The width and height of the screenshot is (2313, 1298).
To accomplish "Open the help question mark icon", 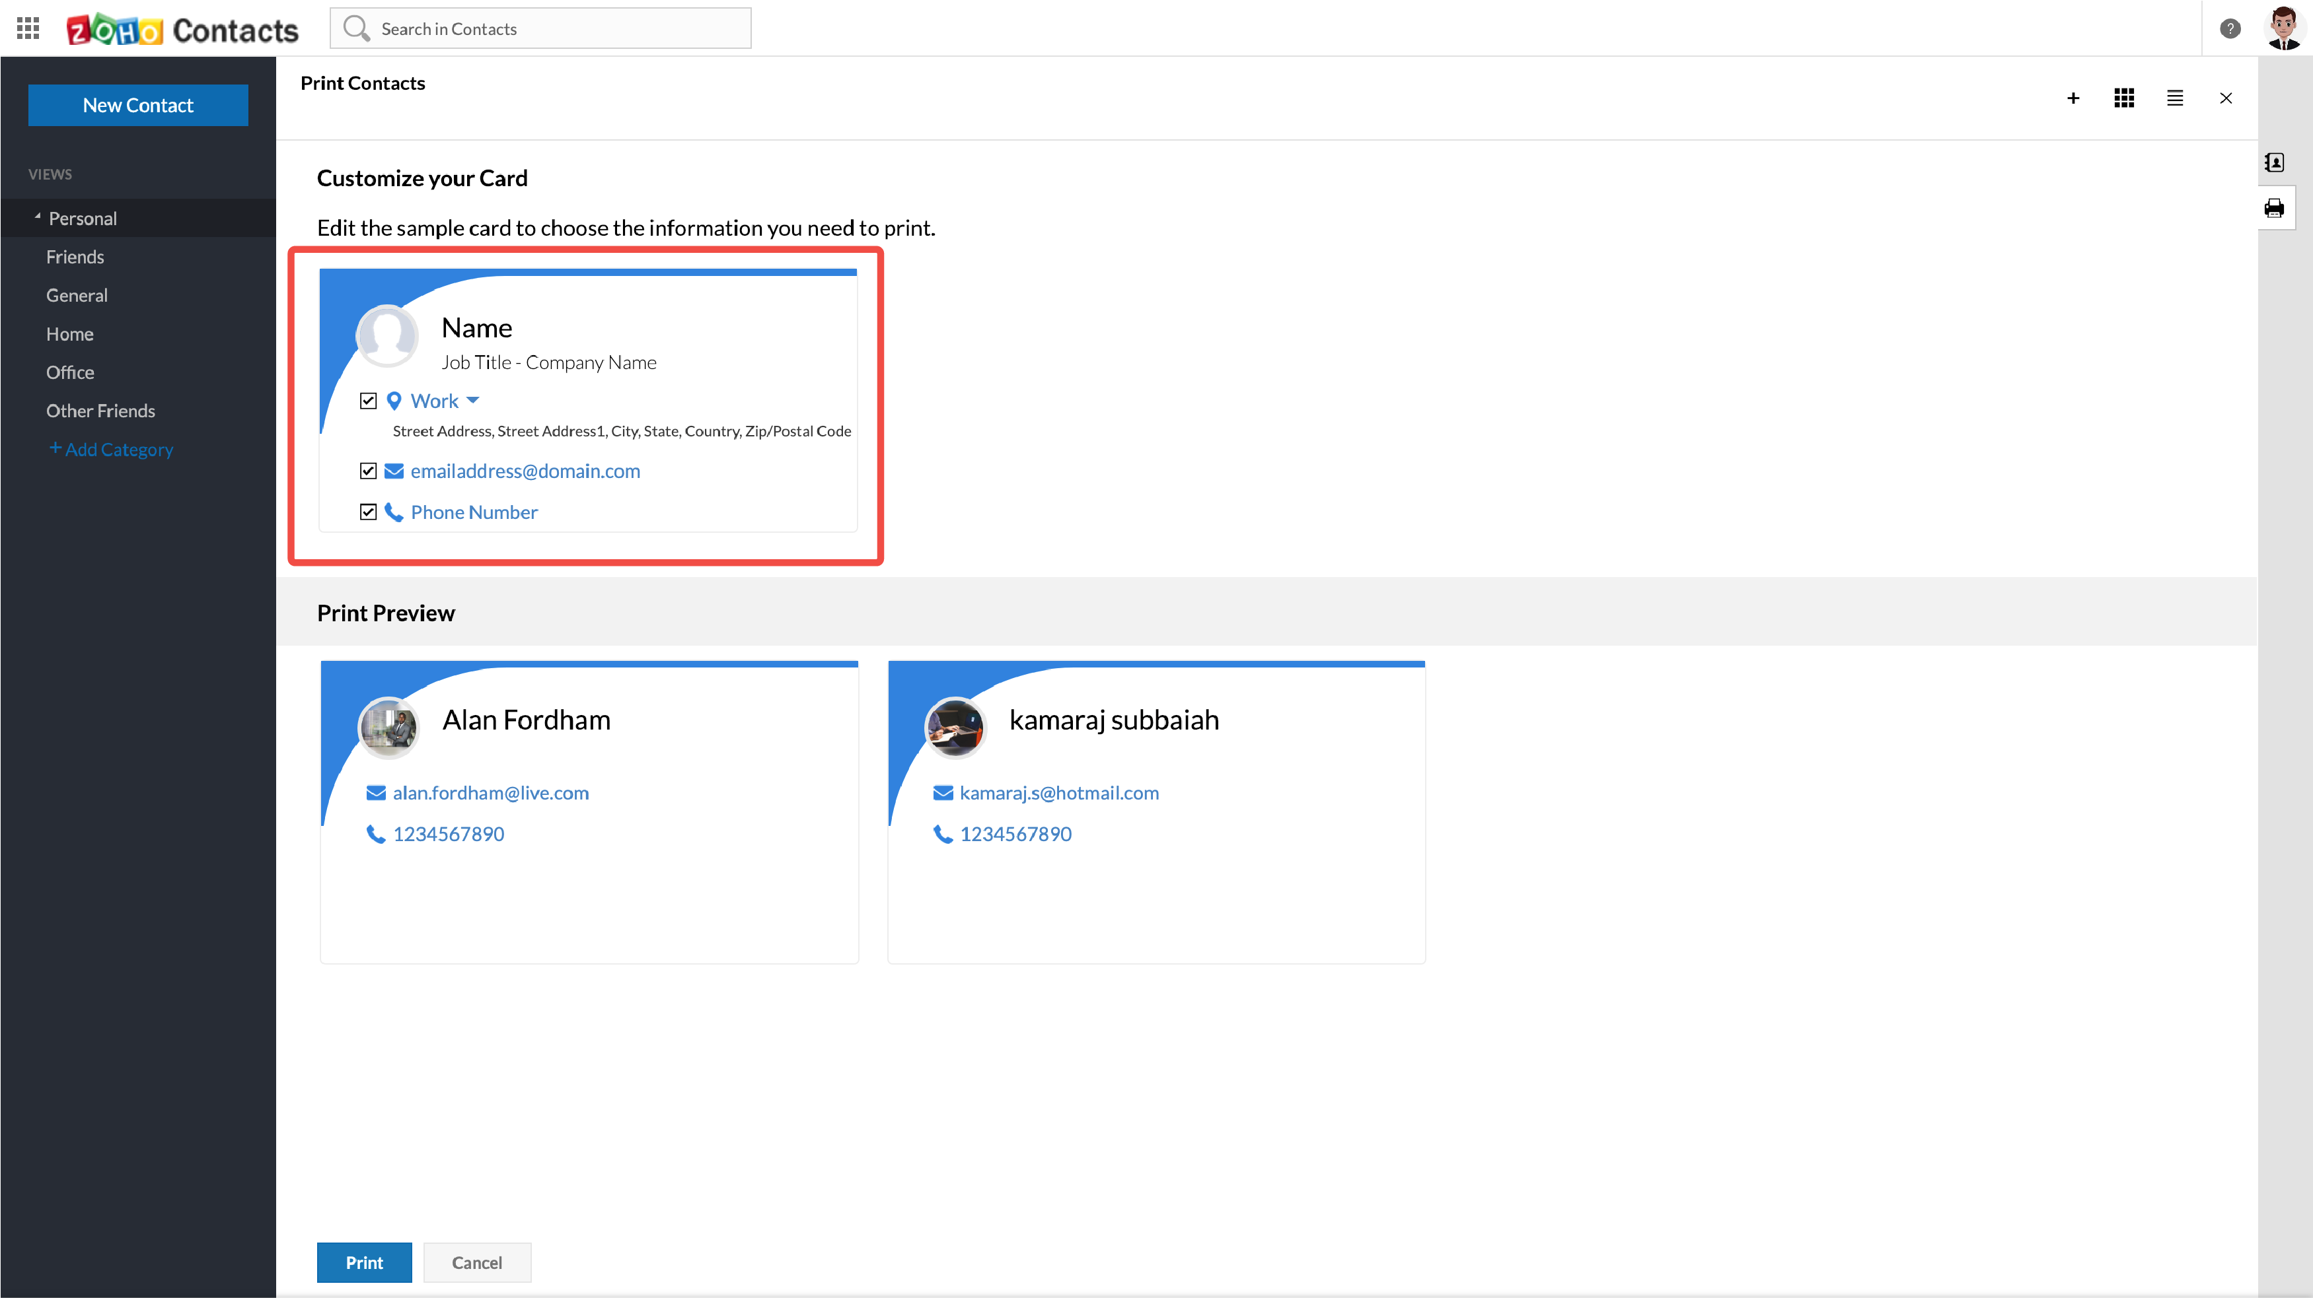I will point(2230,28).
